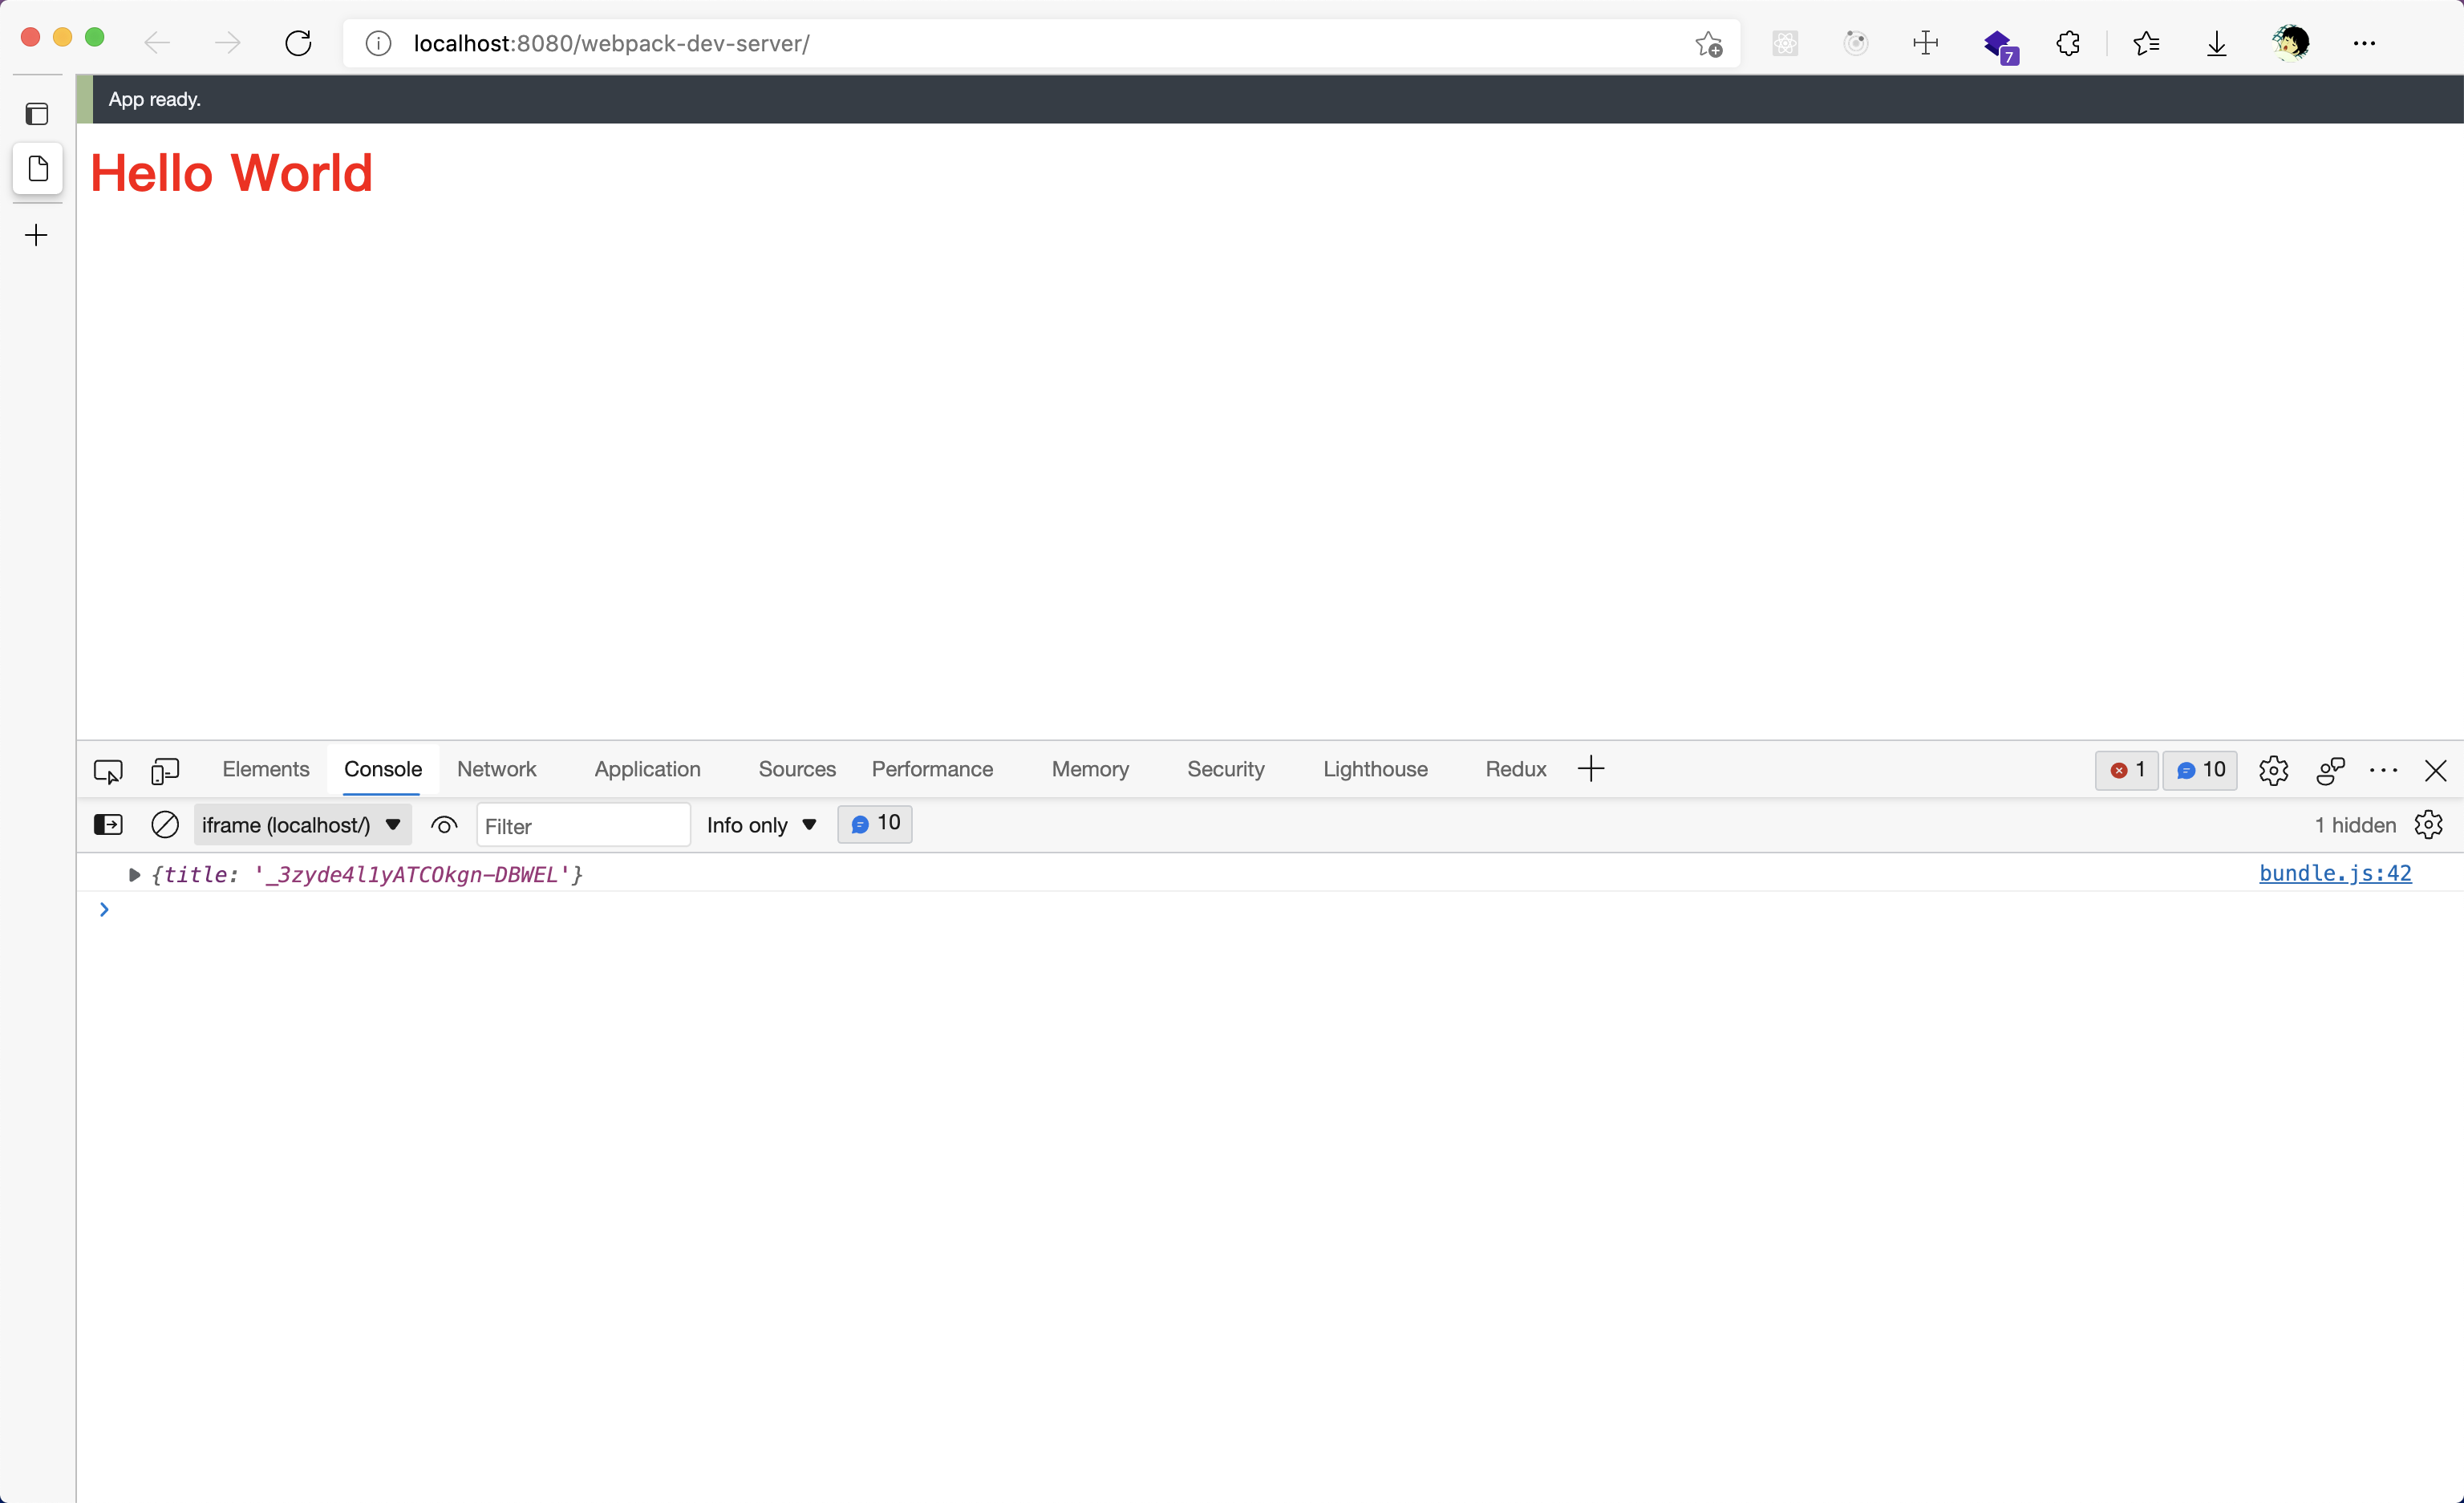
Task: Open the browser extensions puzzle icon
Action: click(2068, 43)
